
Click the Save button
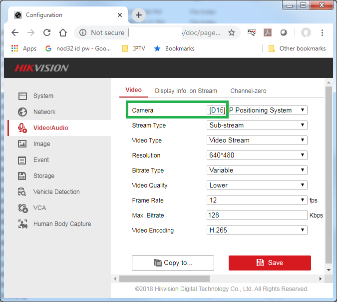pyautogui.click(x=270, y=262)
